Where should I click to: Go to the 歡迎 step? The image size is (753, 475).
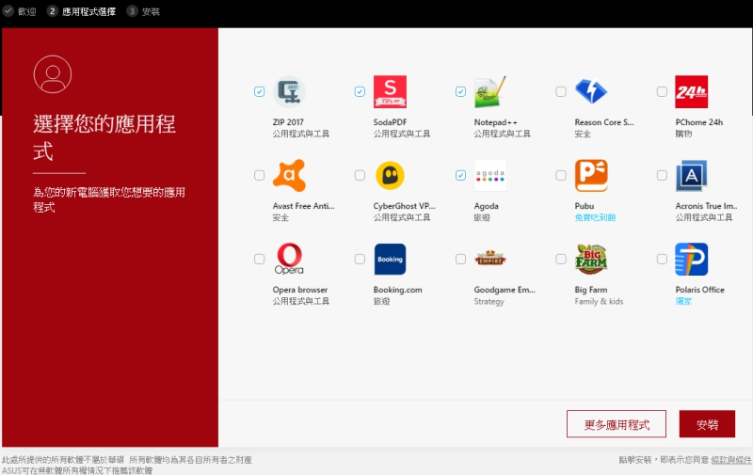(x=27, y=11)
